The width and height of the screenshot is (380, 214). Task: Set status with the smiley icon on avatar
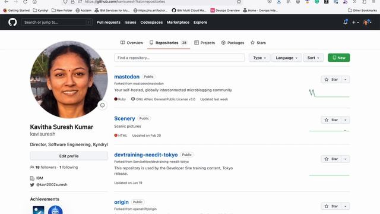[x=102, y=105]
